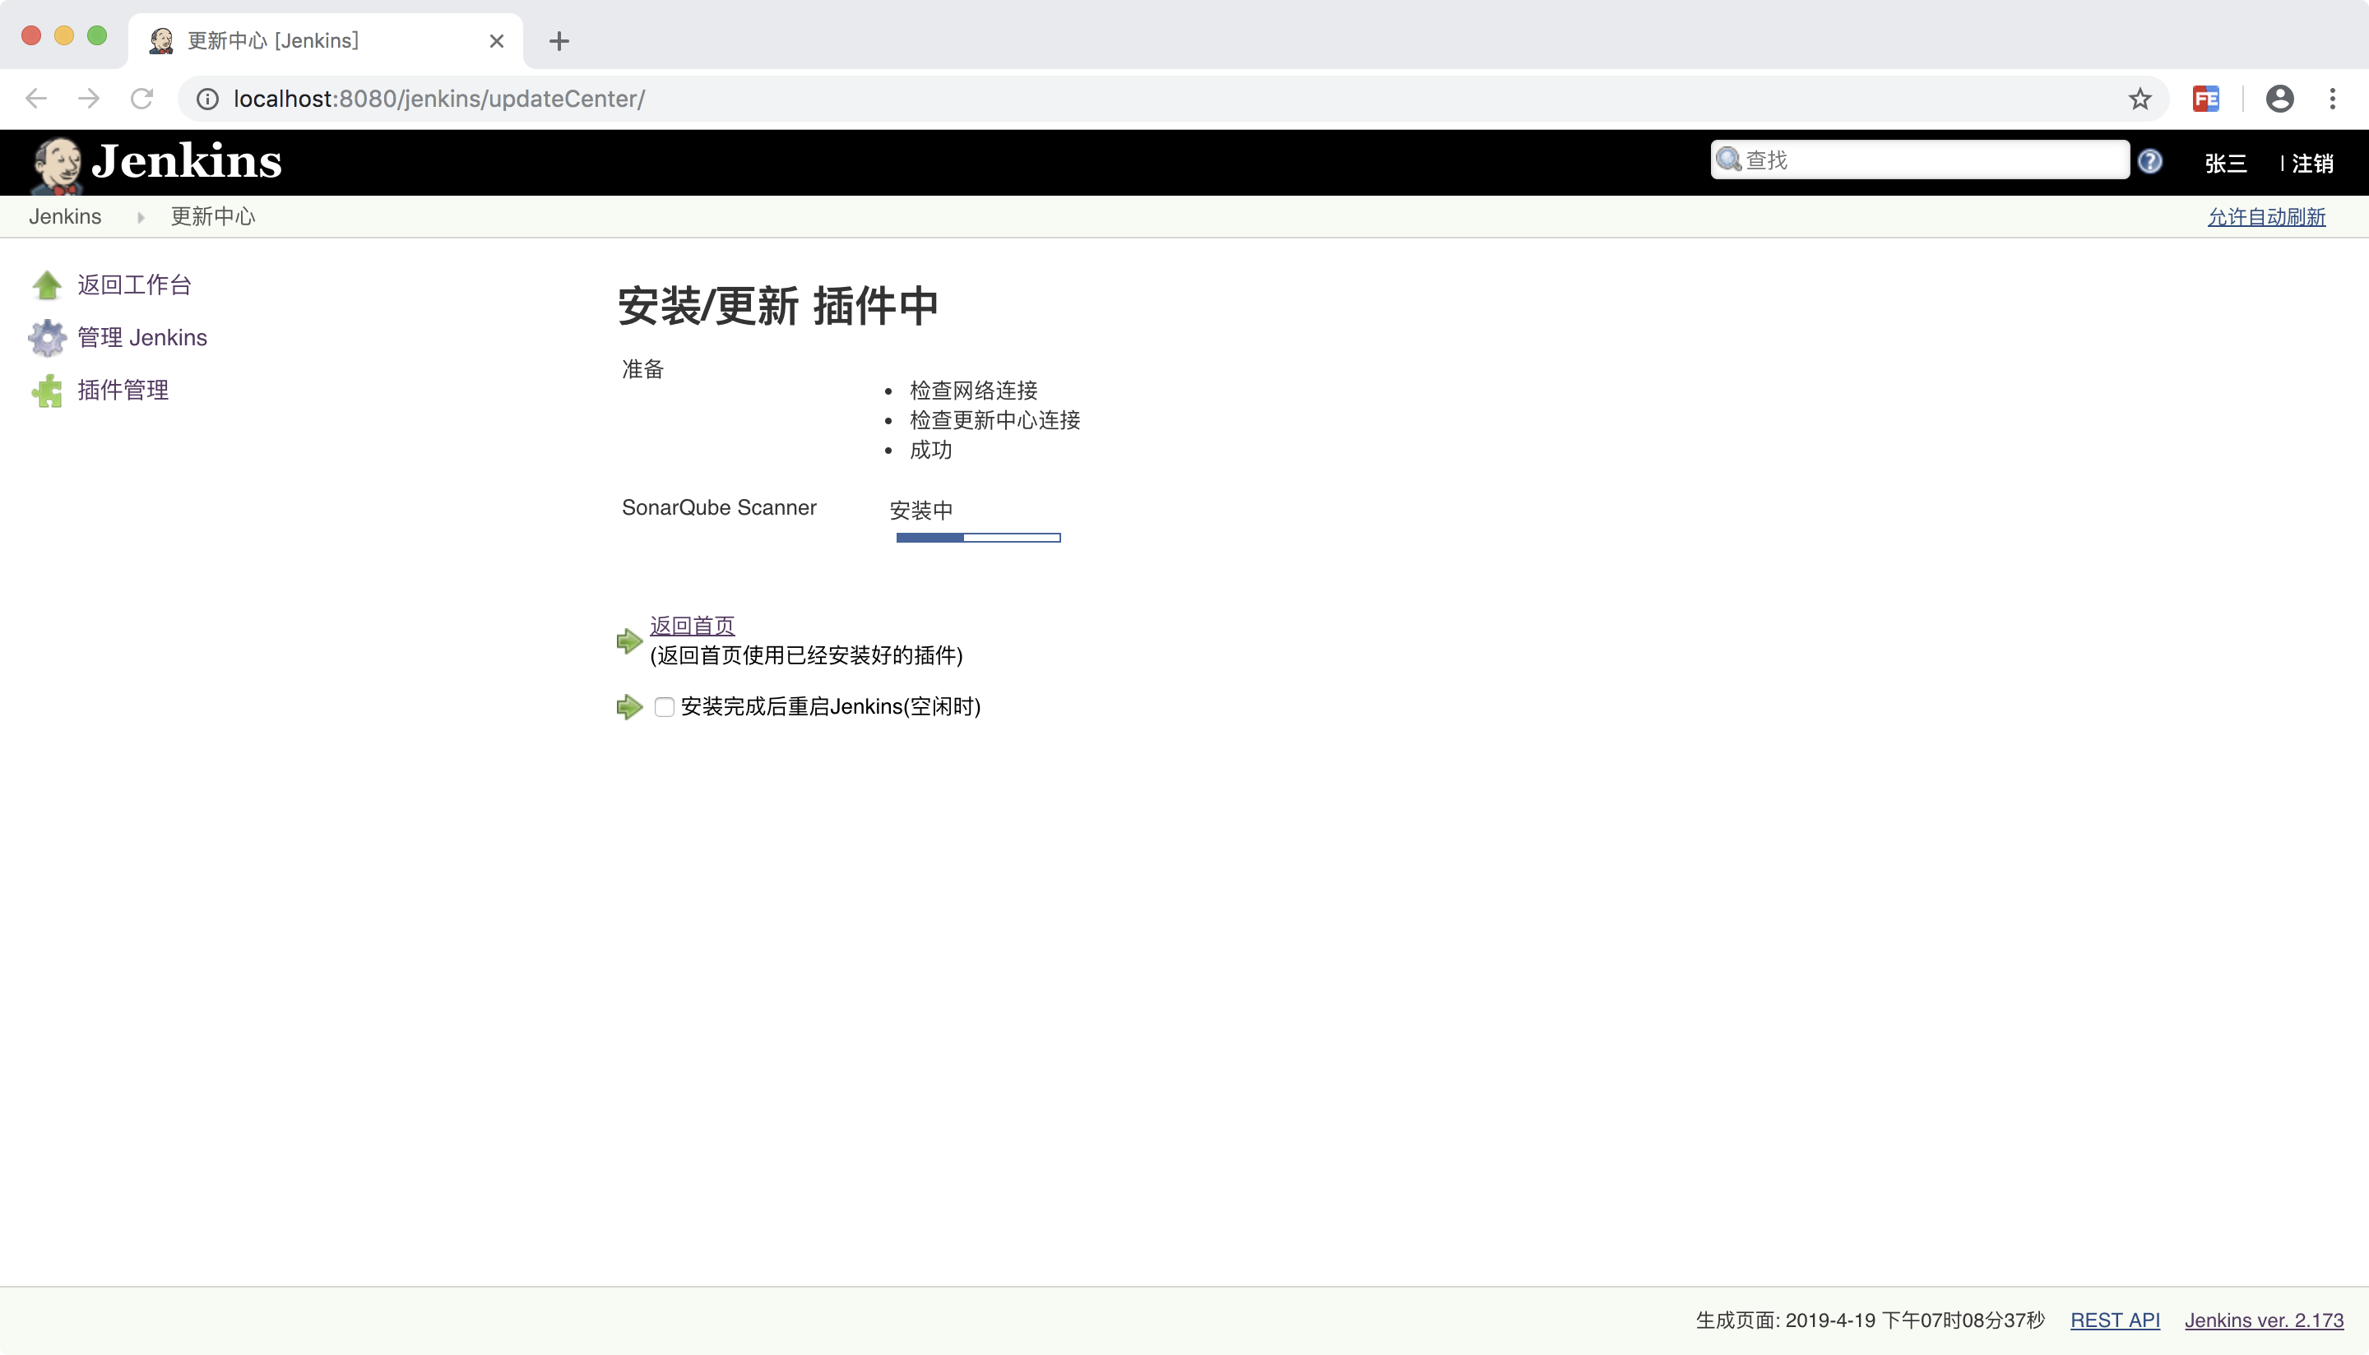Click 允许自动刷新 auto refresh link
2369x1355 pixels.
2265,217
